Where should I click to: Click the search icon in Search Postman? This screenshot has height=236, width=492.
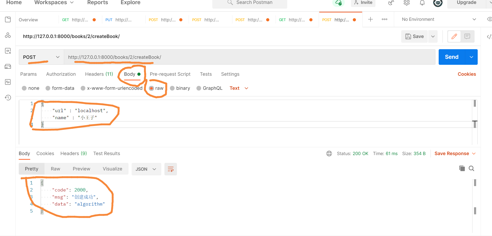(230, 3)
